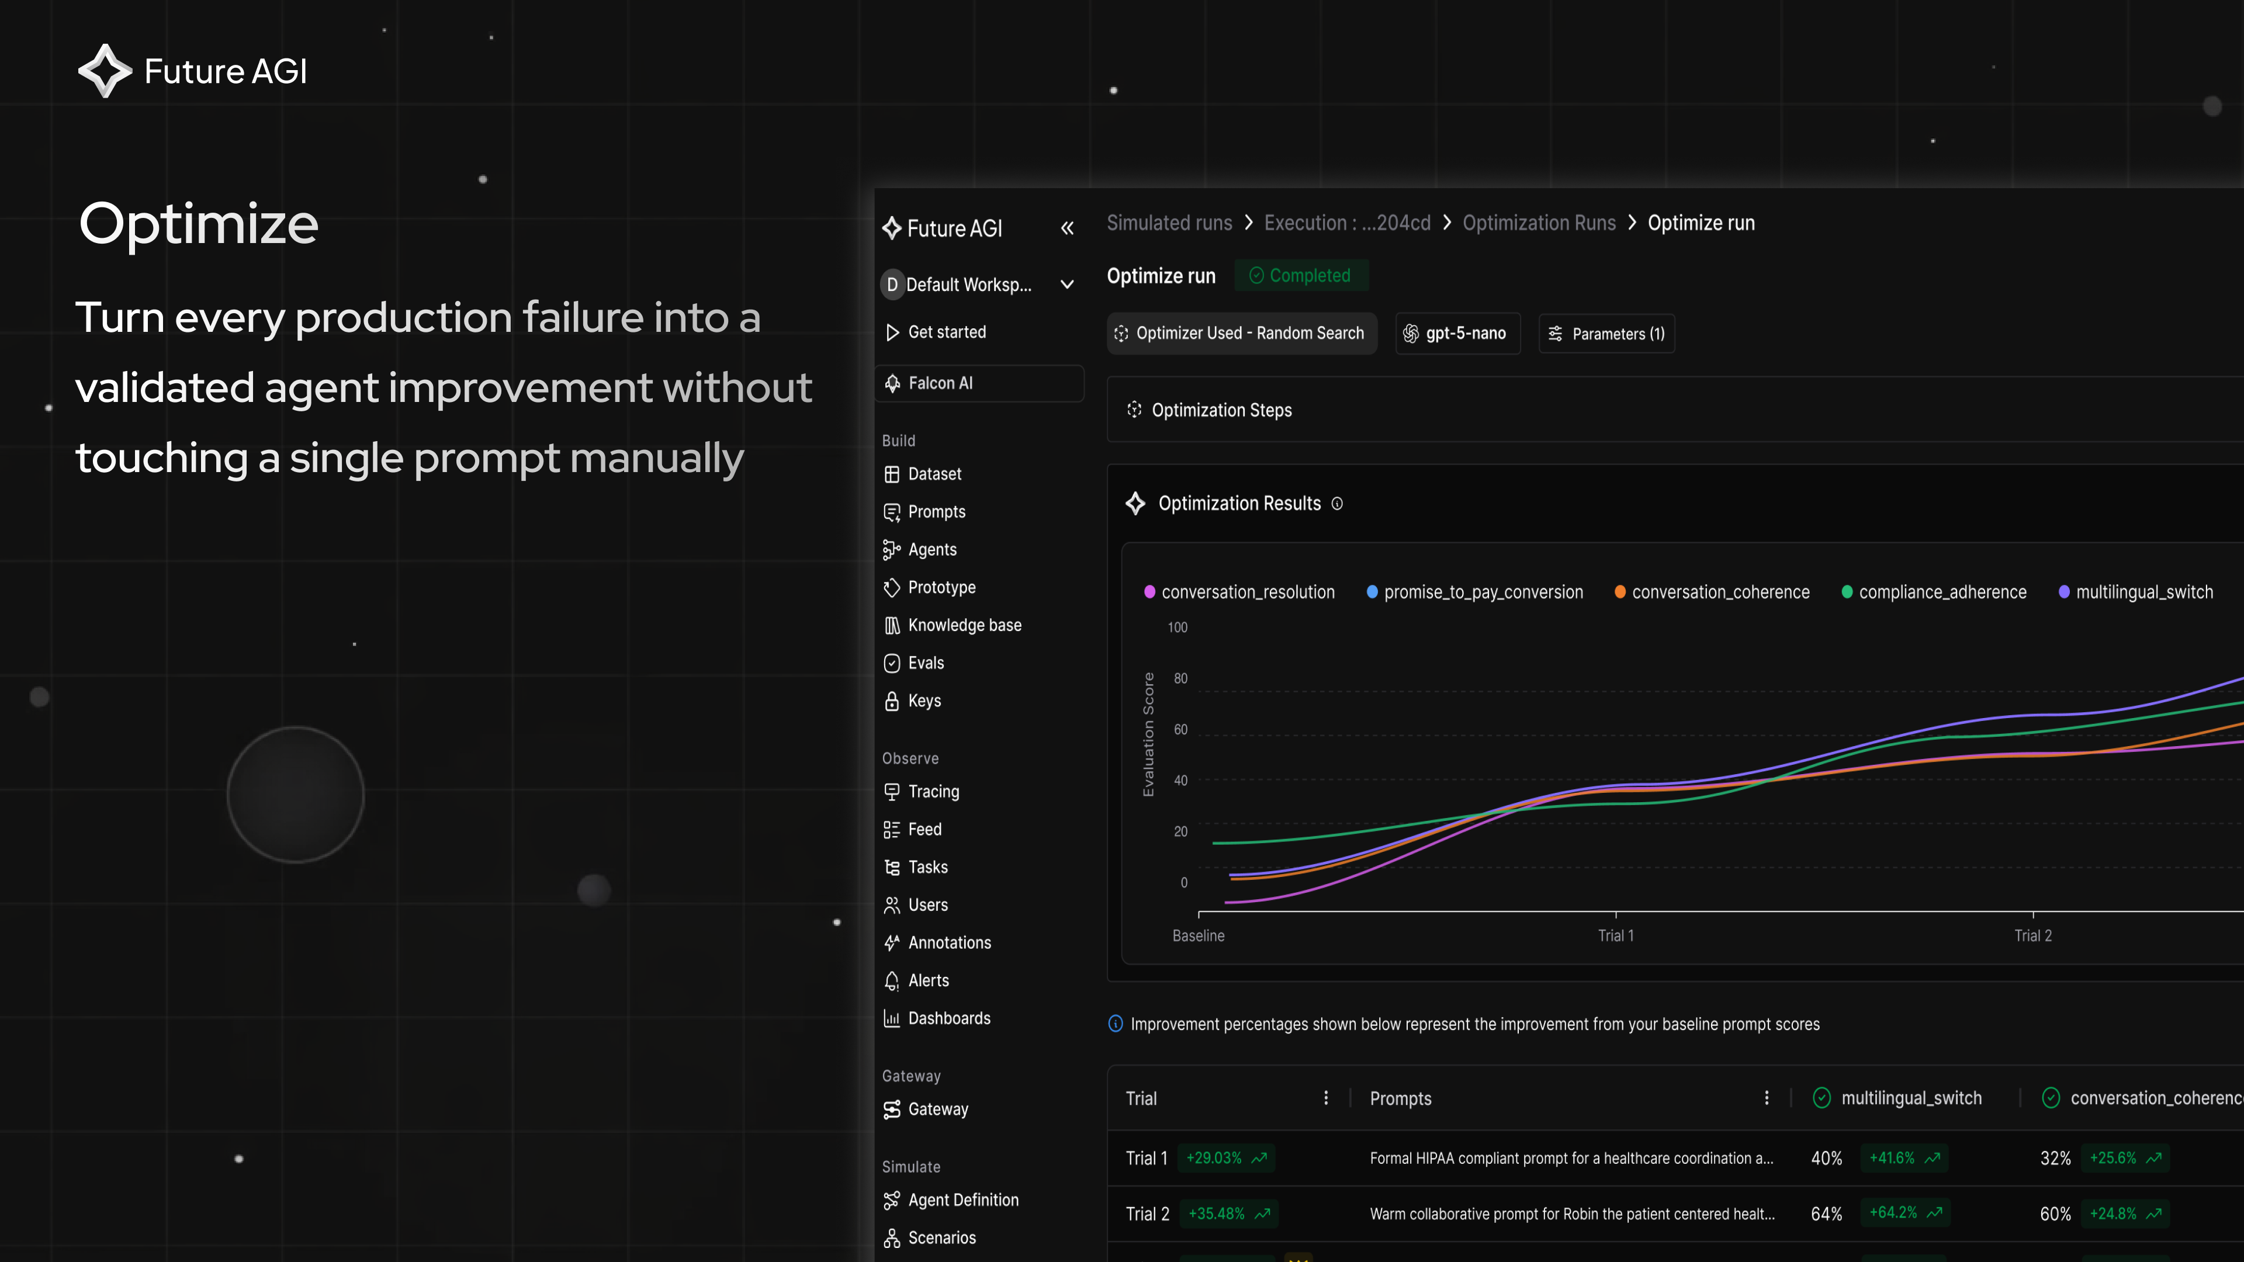This screenshot has width=2244, height=1262.
Task: Toggle compliance_adherence legend series
Action: click(x=1934, y=592)
